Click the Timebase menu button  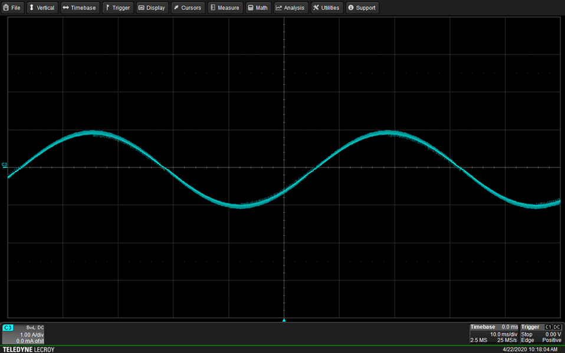point(80,8)
